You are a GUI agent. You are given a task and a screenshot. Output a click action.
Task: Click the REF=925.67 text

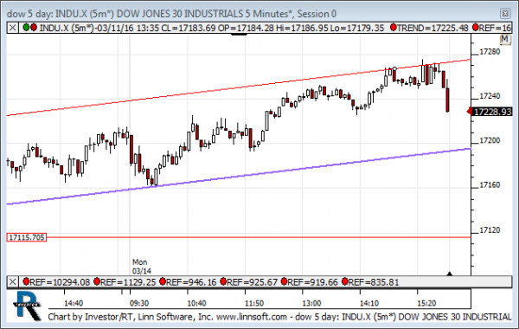253,282
